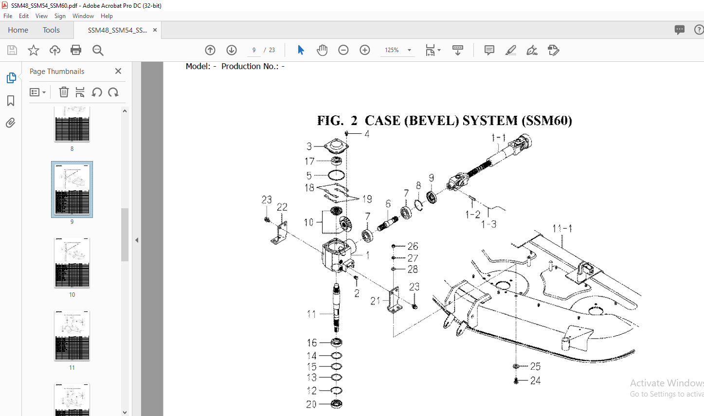Open thumbnails options dropdown menu
704x416 pixels.
pyautogui.click(x=37, y=92)
